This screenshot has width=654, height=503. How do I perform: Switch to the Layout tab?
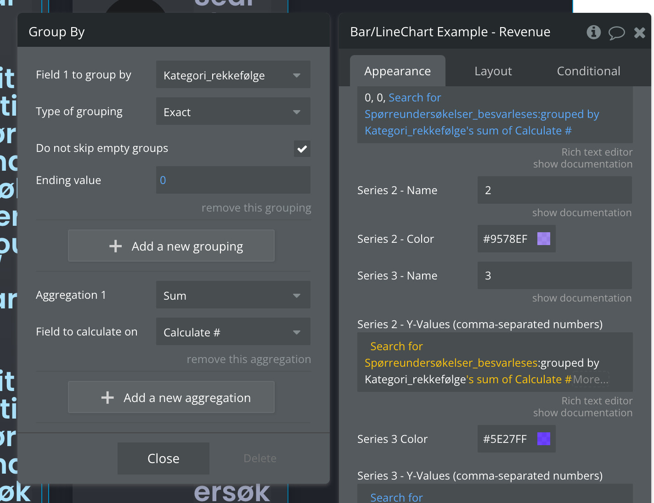coord(493,71)
